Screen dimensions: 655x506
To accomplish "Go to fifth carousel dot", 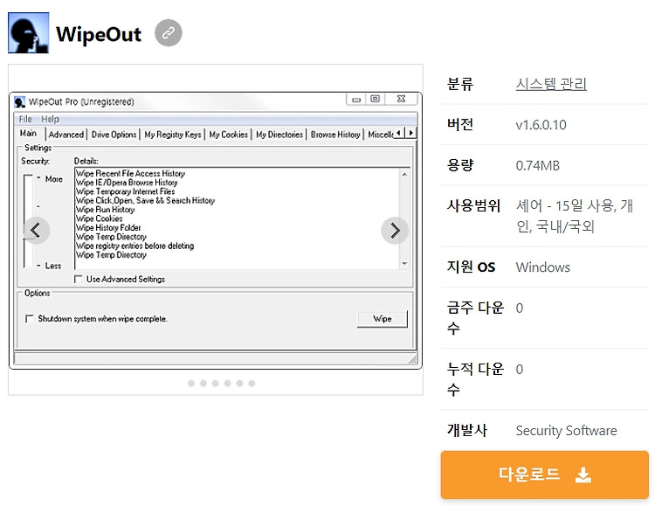I will point(240,384).
